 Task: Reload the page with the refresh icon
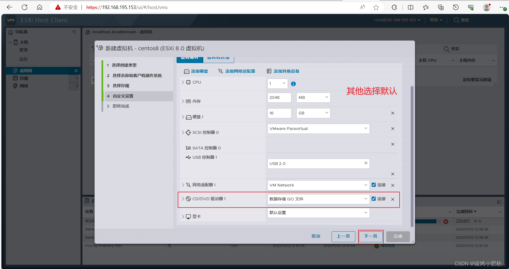coord(25,7)
